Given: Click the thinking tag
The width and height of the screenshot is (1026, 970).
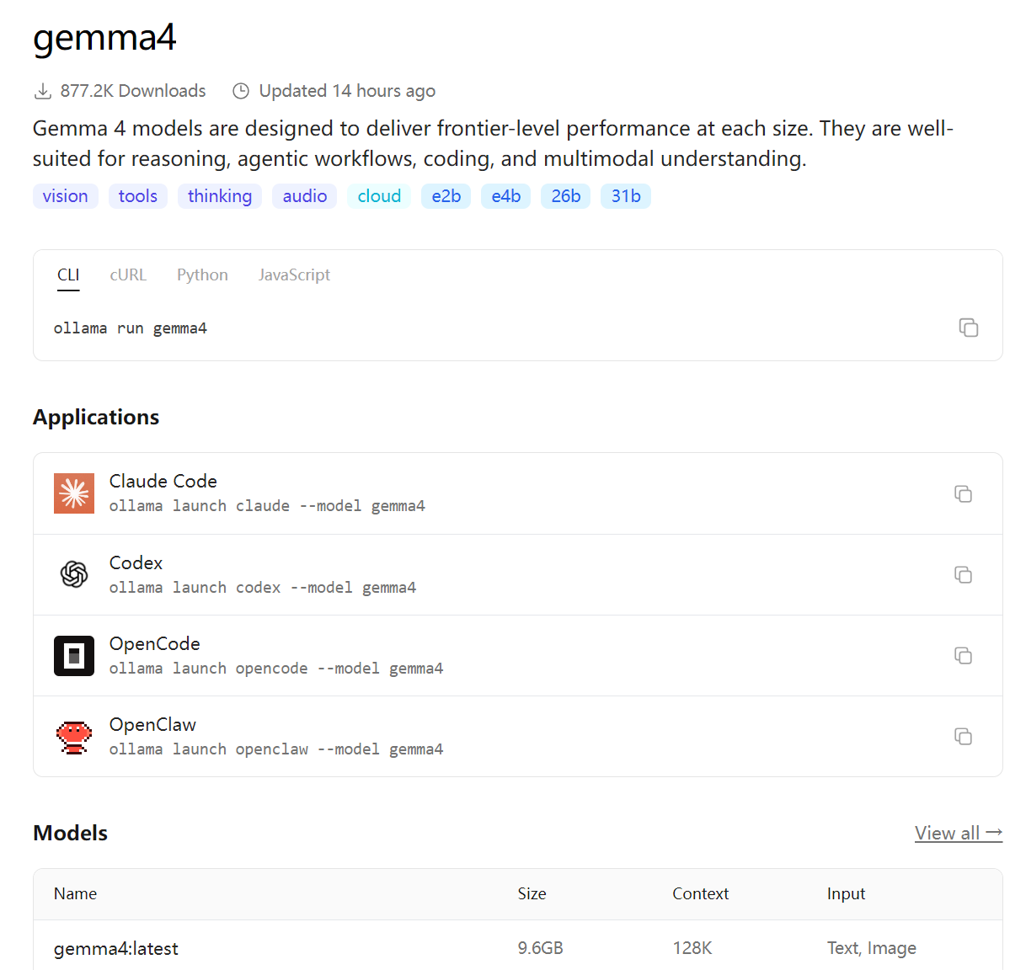Looking at the screenshot, I should click(220, 195).
